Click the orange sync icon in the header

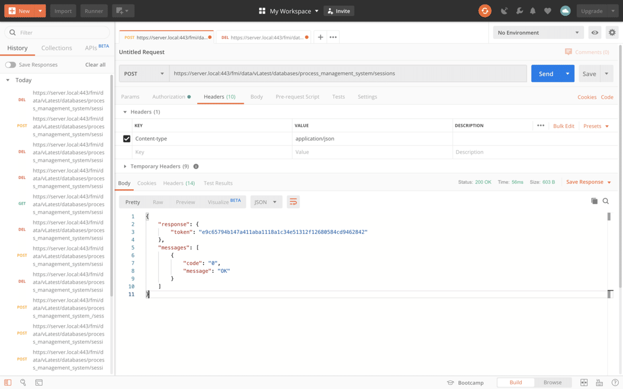coord(485,10)
